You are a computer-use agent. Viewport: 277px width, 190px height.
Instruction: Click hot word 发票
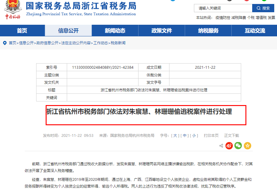pyautogui.click(x=271, y=18)
